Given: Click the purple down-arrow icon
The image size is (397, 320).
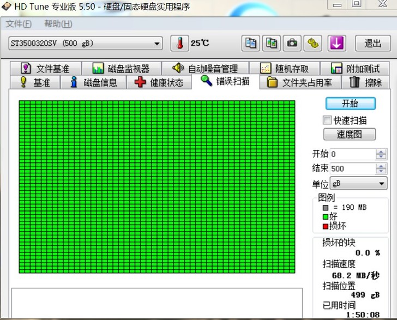Looking at the screenshot, I should (x=336, y=43).
